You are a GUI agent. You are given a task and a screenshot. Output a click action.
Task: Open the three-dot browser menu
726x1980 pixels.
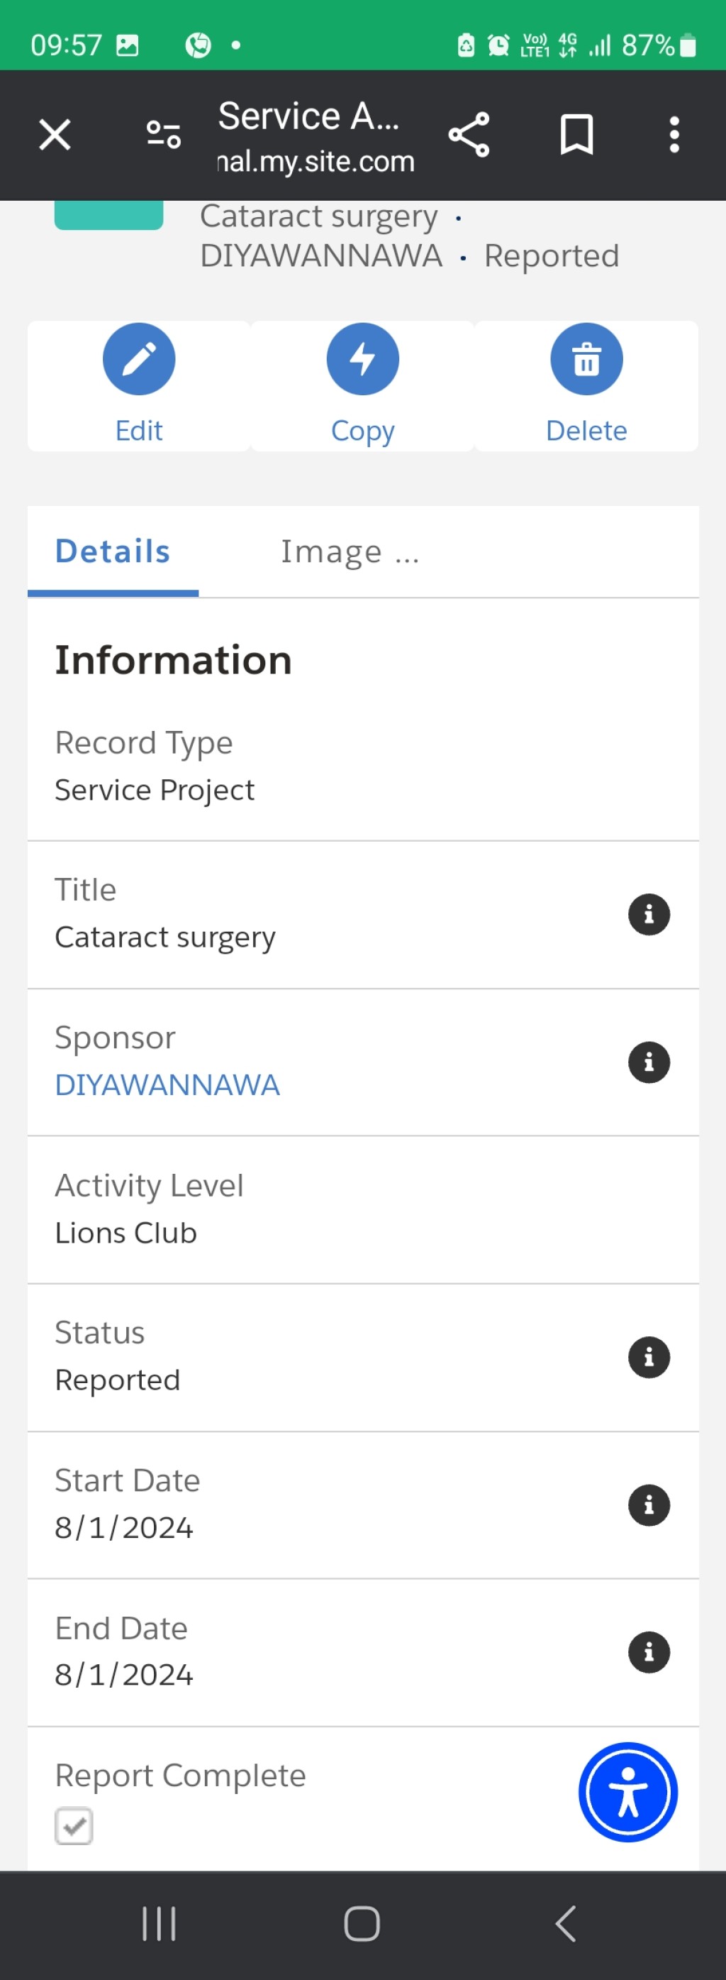674,136
